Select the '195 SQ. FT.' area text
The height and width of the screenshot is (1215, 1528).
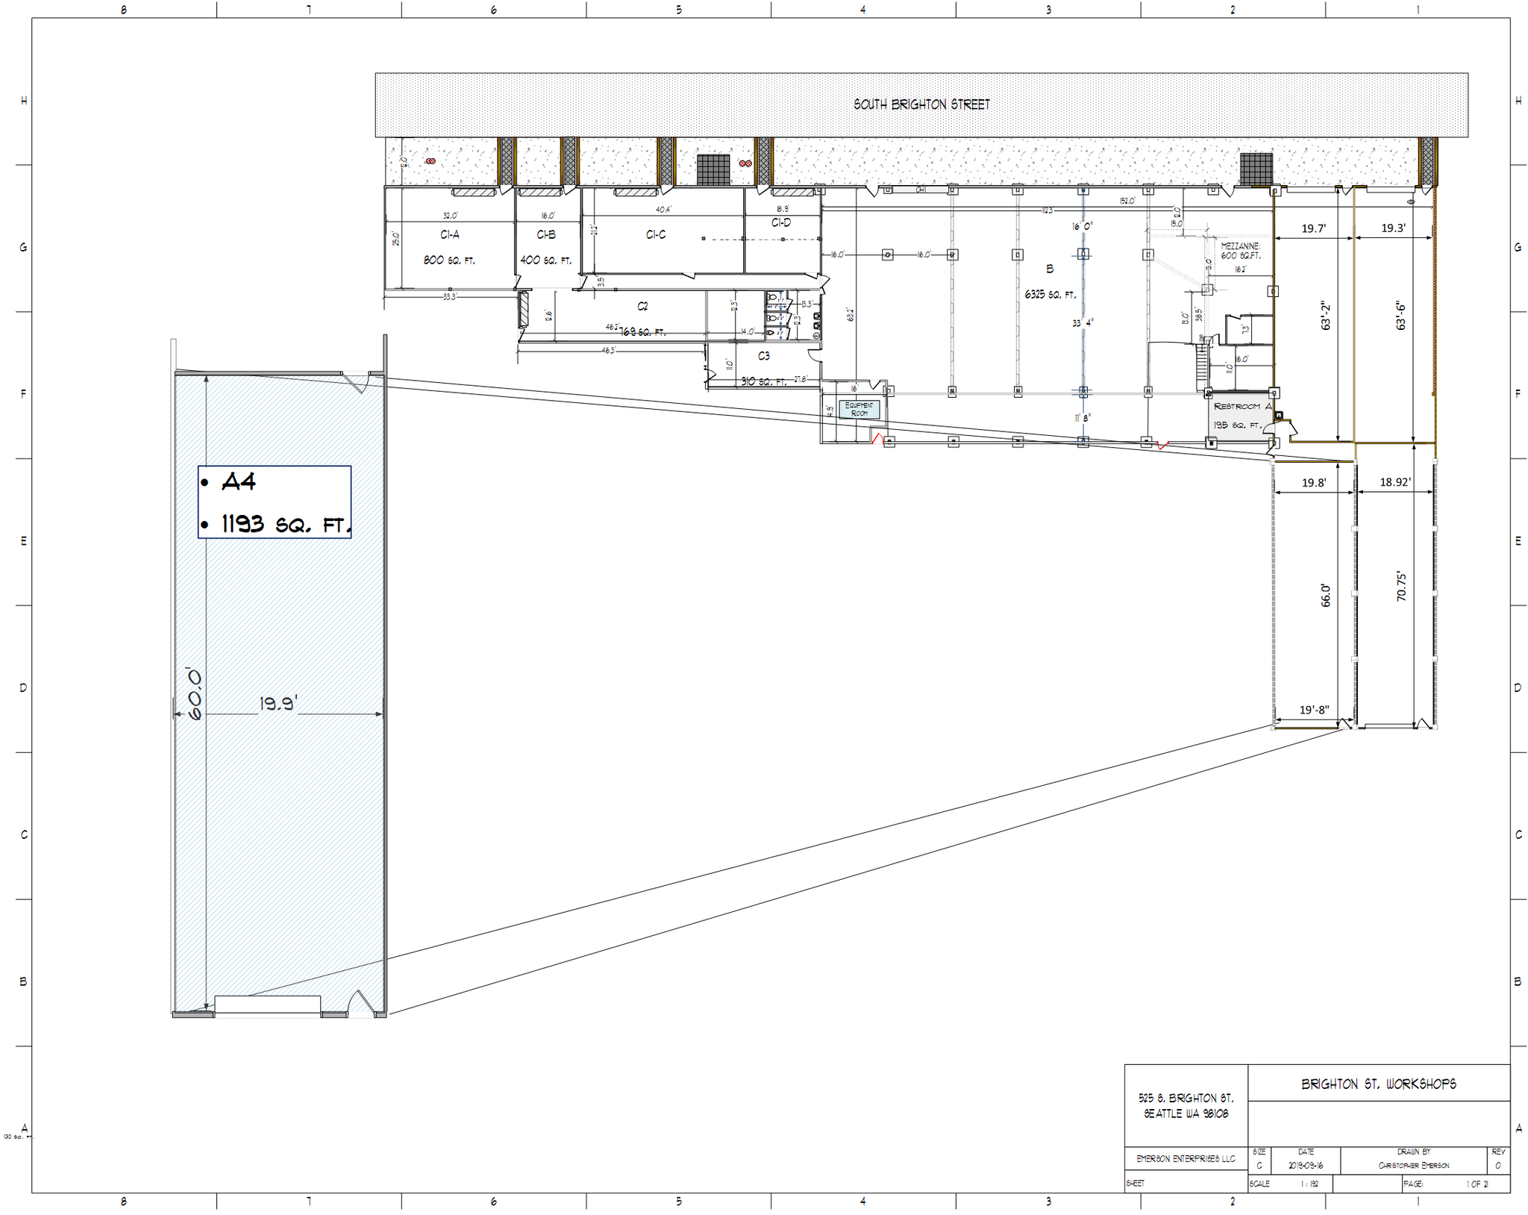1237,425
